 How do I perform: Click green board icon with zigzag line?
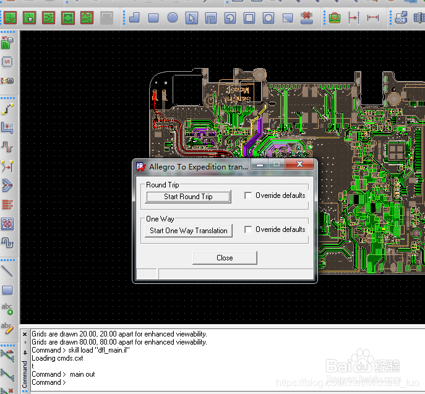coord(87,18)
